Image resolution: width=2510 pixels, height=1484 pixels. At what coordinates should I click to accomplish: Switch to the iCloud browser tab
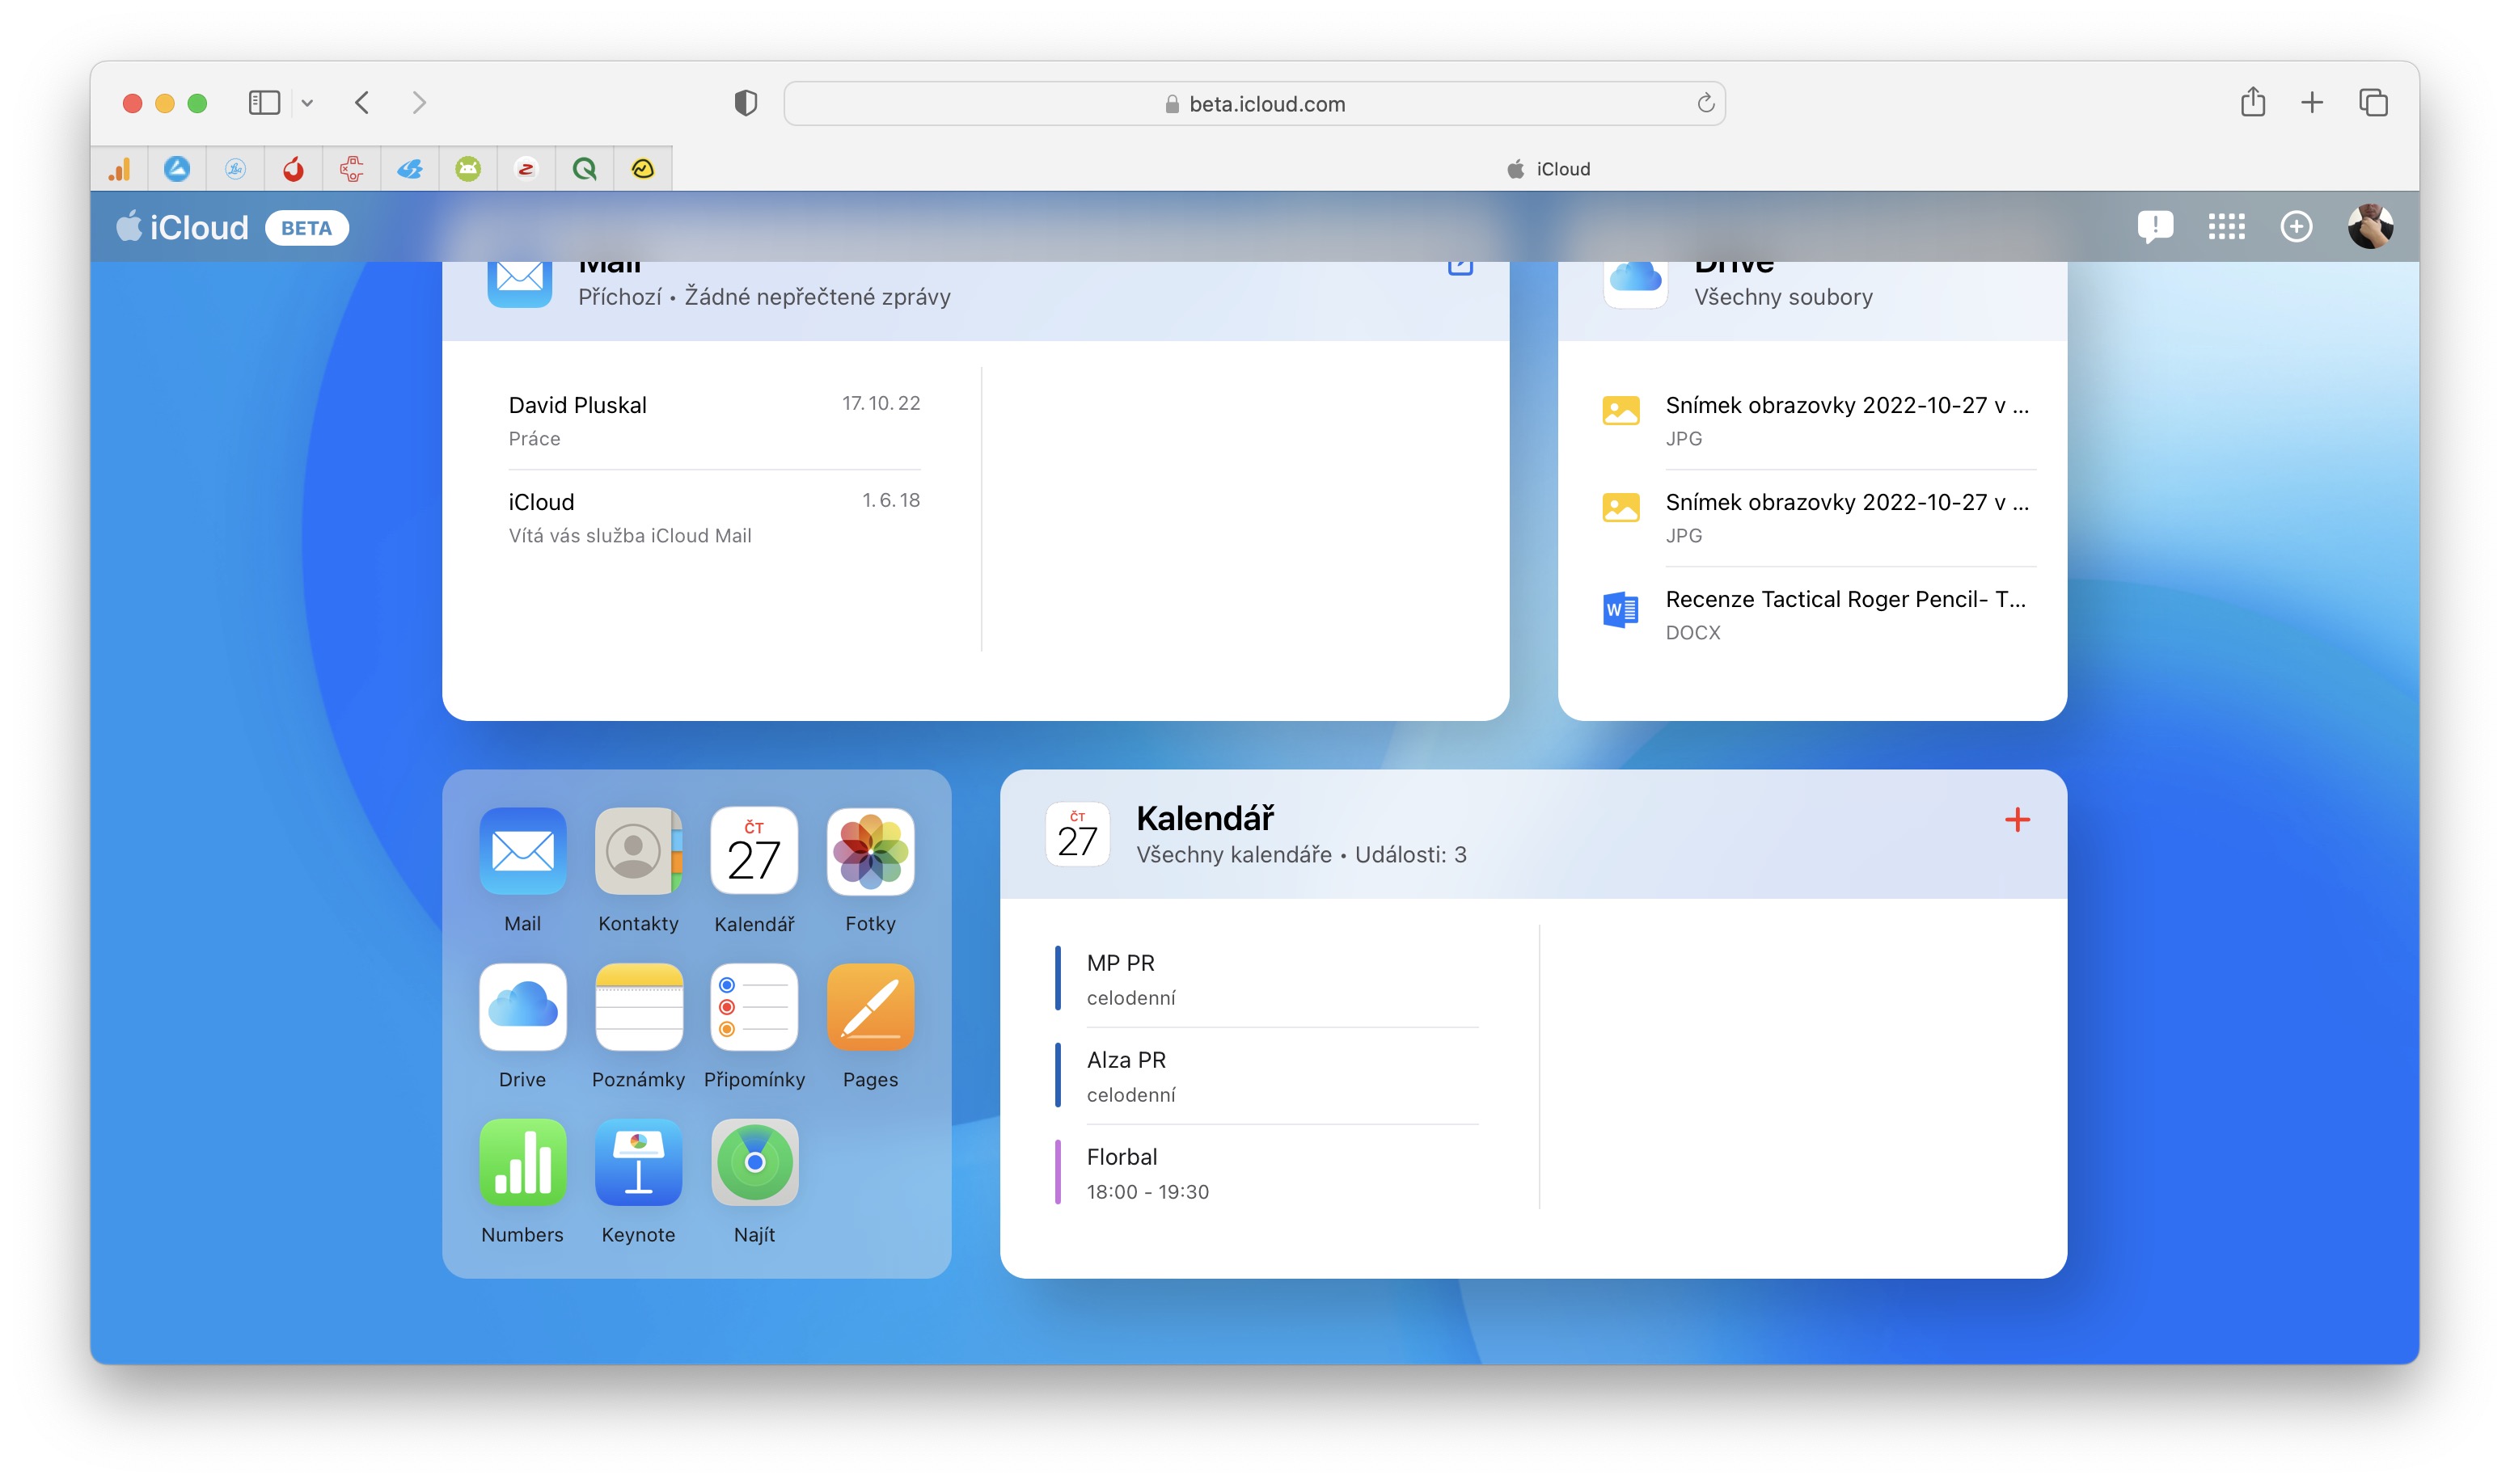point(1547,169)
